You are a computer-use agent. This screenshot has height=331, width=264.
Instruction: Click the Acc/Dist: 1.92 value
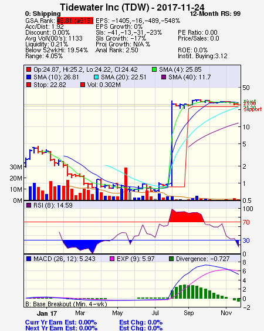tap(44, 26)
